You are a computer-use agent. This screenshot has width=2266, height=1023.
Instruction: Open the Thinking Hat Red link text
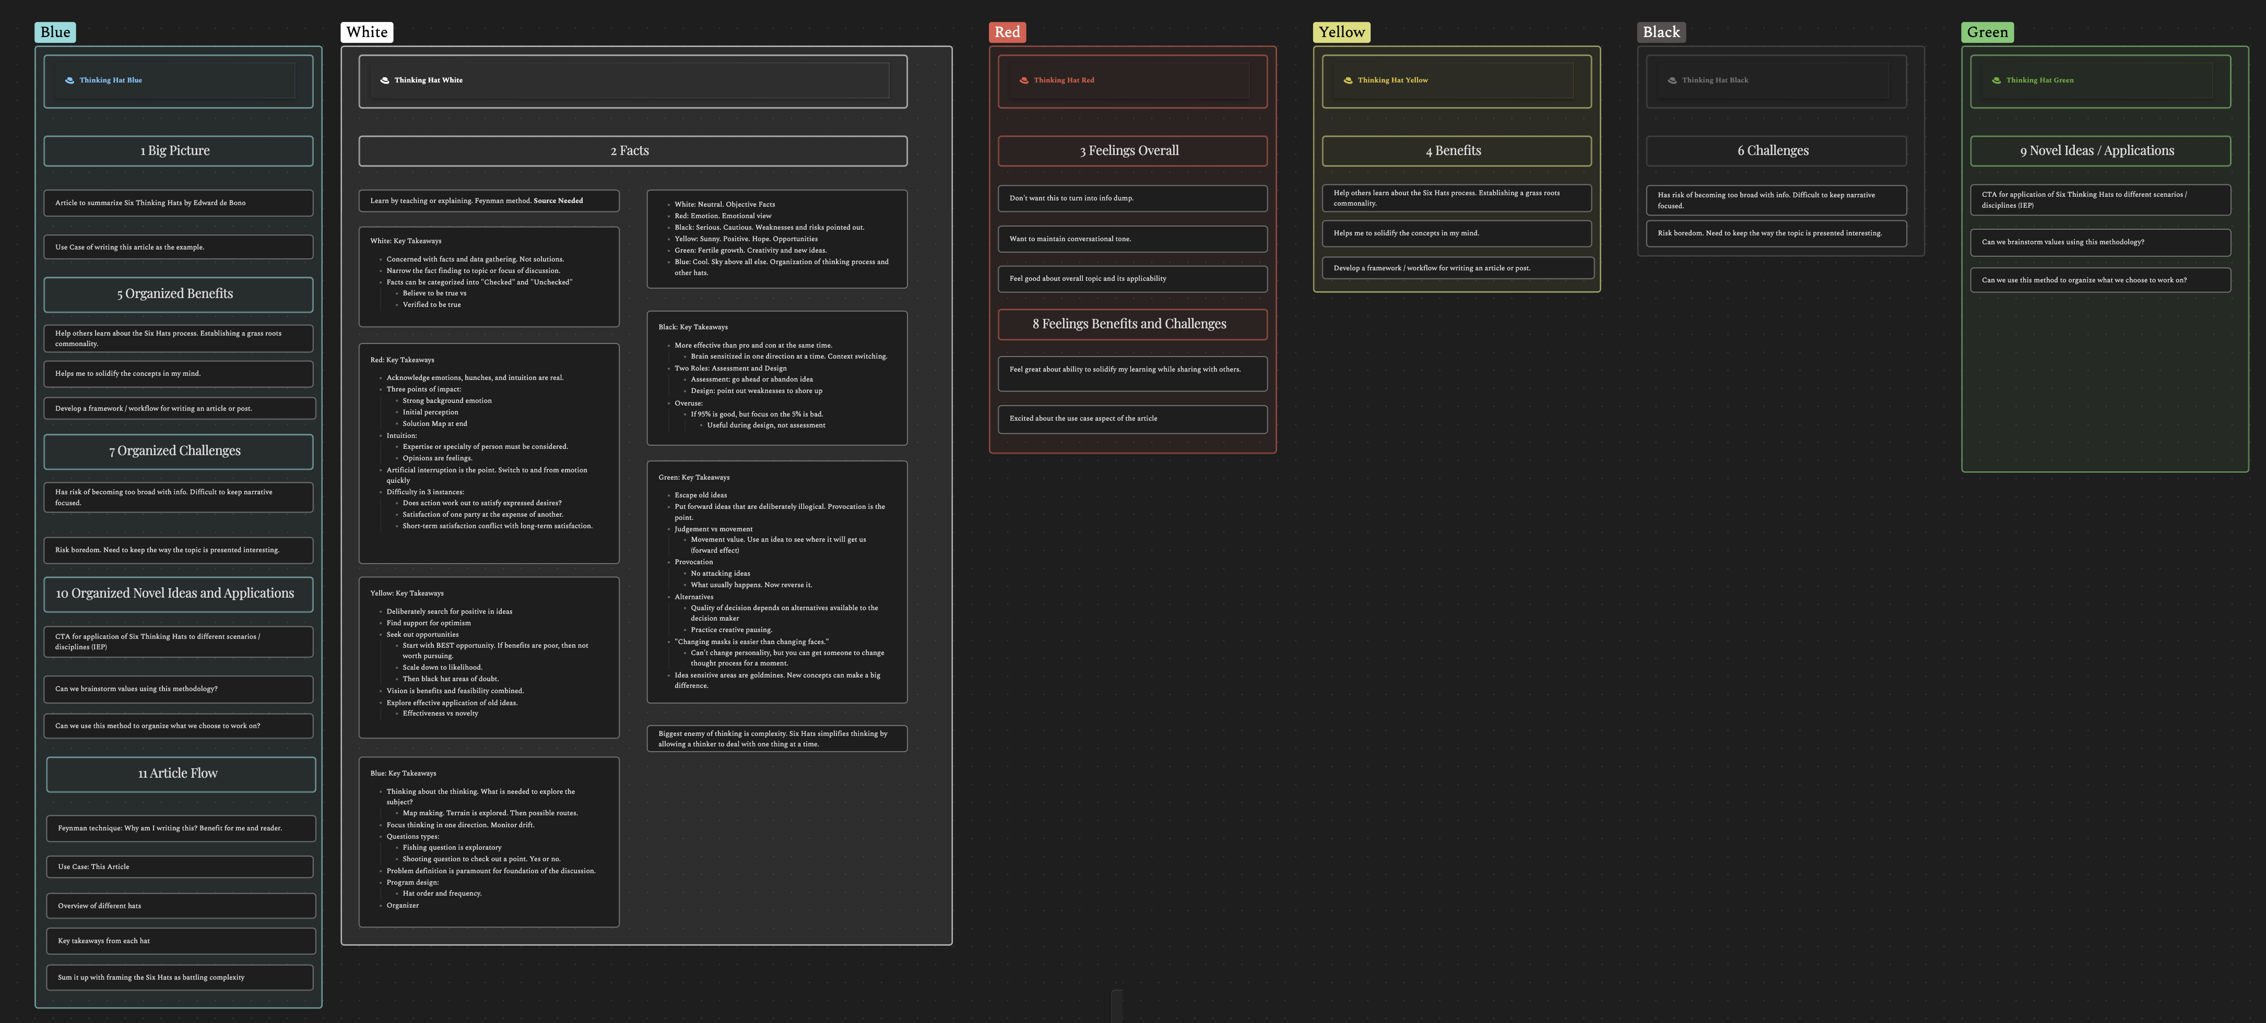click(x=1064, y=80)
